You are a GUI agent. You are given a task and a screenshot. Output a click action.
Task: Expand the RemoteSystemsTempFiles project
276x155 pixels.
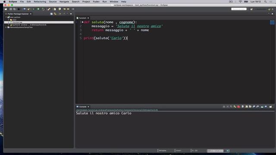click(6, 28)
